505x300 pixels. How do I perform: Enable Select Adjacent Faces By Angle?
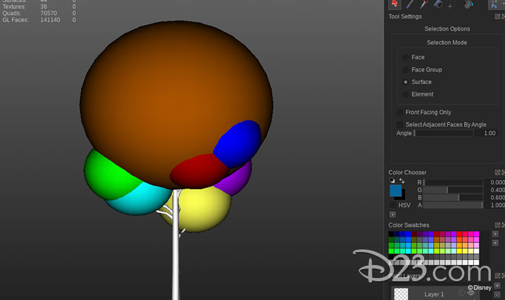click(399, 124)
